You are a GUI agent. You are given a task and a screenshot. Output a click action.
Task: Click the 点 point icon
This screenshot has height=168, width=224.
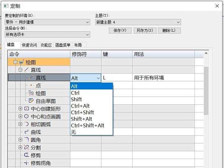[x=31, y=85]
